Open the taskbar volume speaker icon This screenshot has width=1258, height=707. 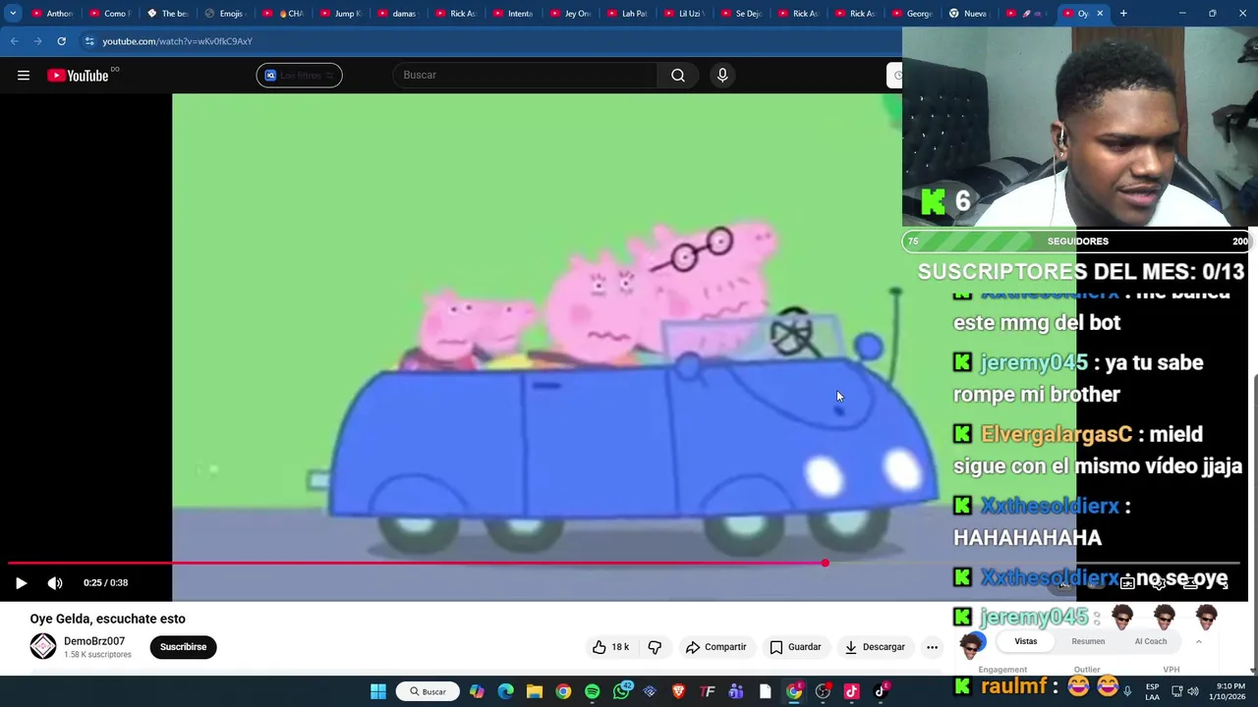[1192, 691]
